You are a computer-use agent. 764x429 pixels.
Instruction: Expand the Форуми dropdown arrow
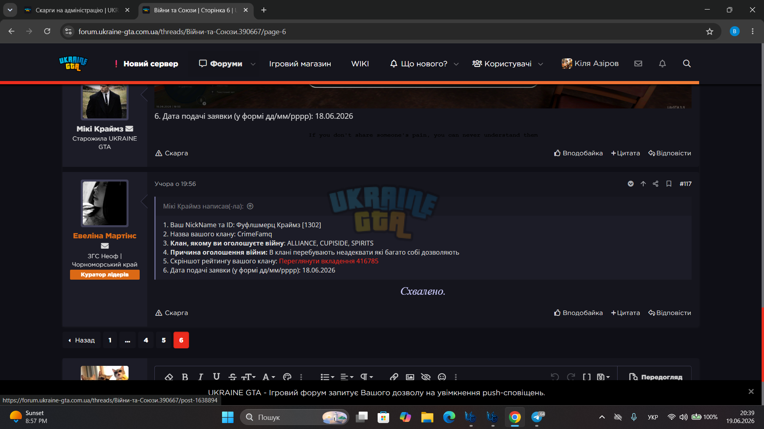coord(253,64)
